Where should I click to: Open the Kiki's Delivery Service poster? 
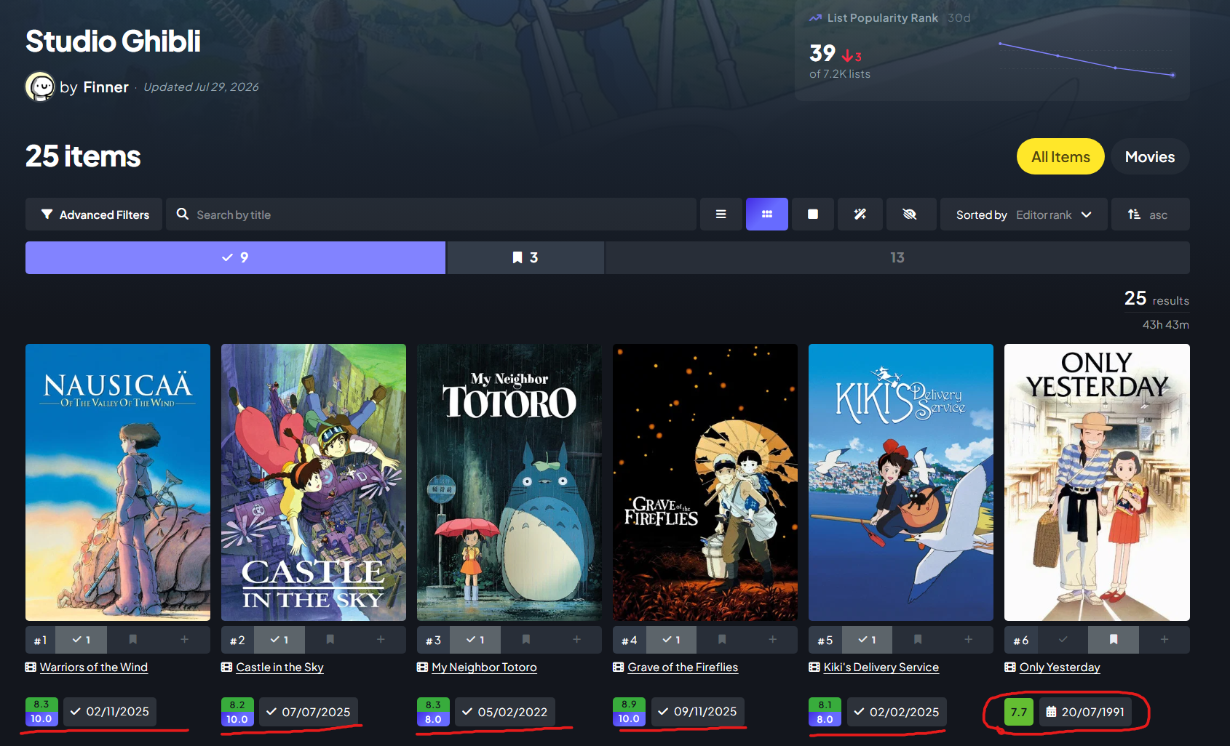pyautogui.click(x=901, y=482)
